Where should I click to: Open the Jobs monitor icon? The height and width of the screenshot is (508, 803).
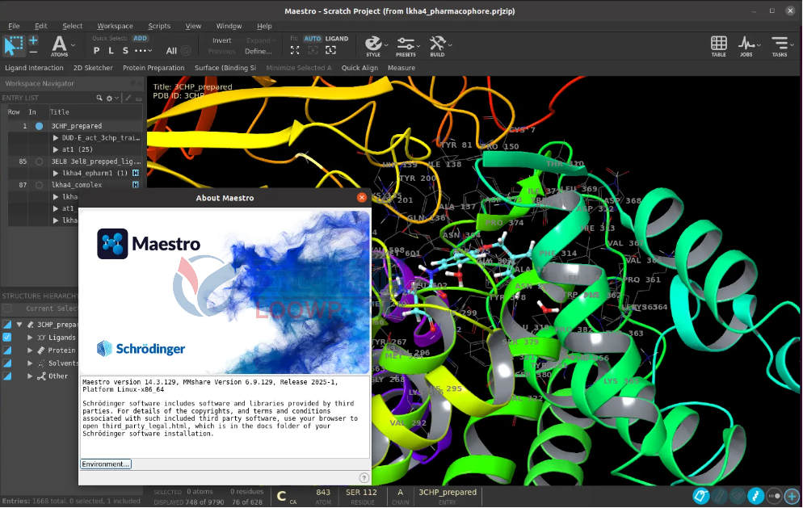(x=746, y=46)
